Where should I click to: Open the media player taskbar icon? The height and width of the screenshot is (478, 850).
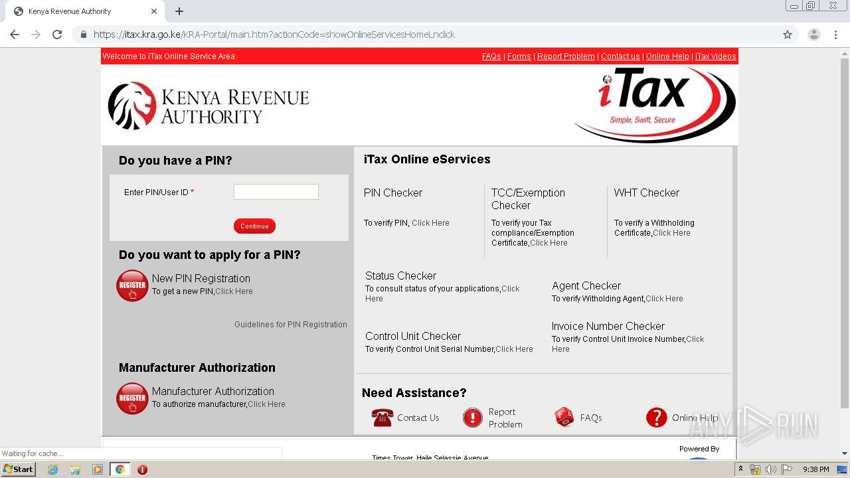98,469
